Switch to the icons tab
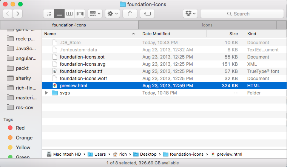Image resolution: width=287 pixels, height=167 pixels. (x=207, y=25)
